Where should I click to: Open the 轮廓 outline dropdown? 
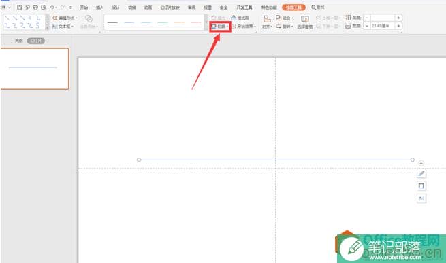(x=220, y=26)
